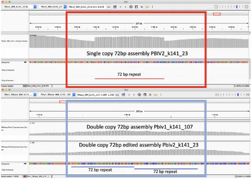Click Region of Interest icon in upper toolbar
The width and height of the screenshot is (251, 180).
[137, 7]
